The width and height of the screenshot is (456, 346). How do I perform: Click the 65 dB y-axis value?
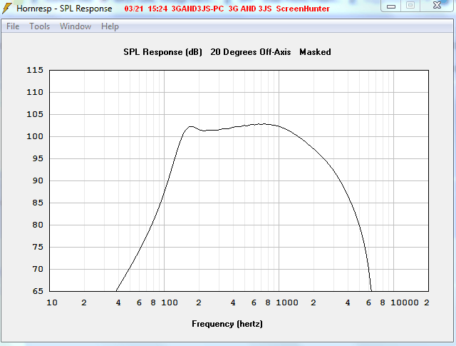[38, 291]
